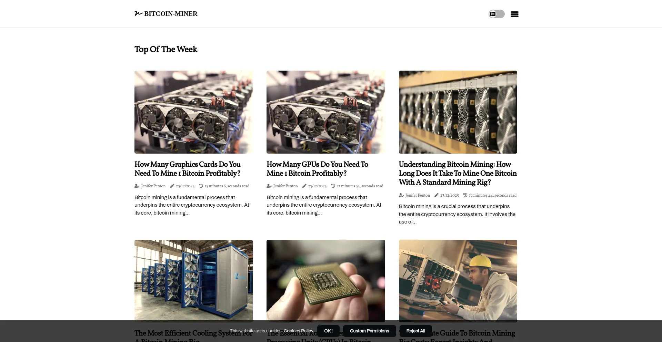Click the Bitcoin-Miner logo squiggle icon

(138, 13)
